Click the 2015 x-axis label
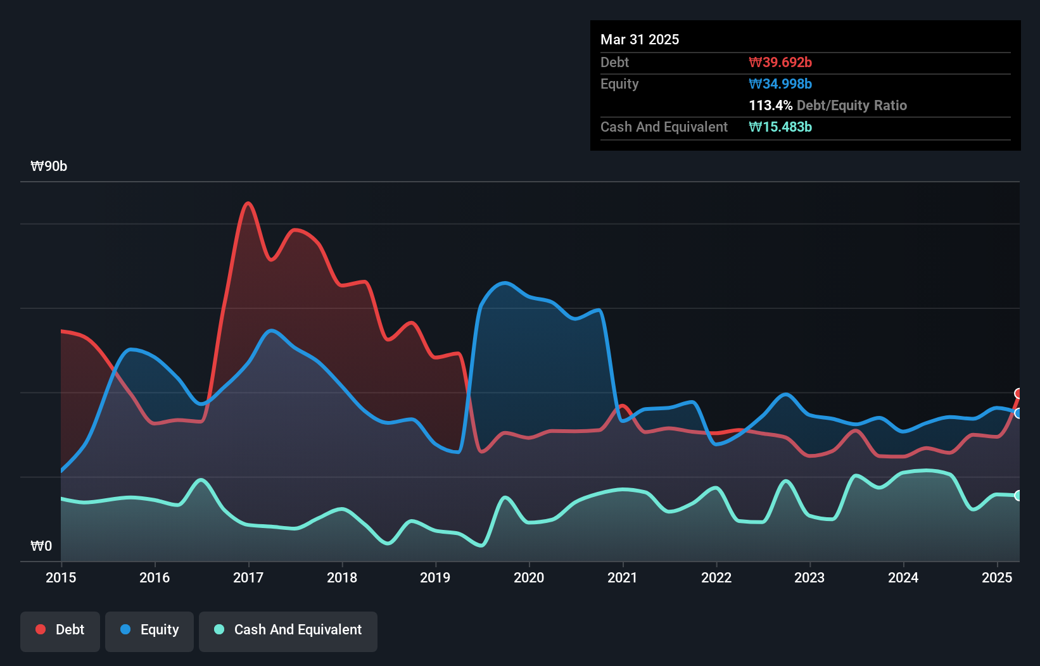 61,577
